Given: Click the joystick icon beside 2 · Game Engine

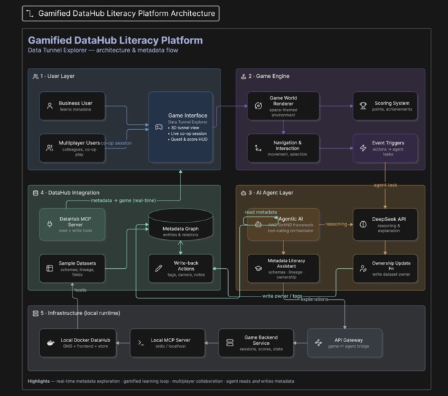Looking at the screenshot, I should [243, 76].
